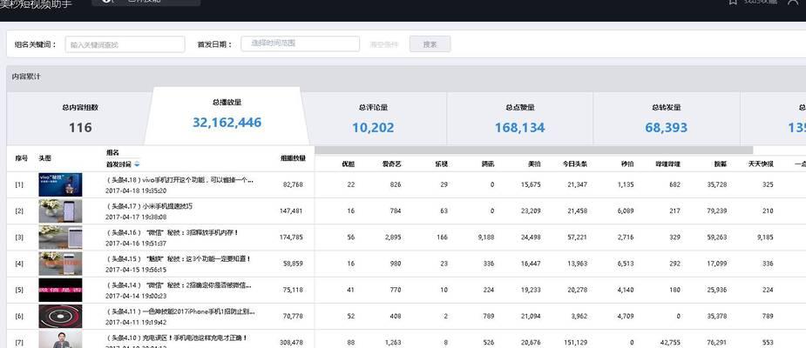Click the 腾讯 column header
Image resolution: width=806 pixels, height=348 pixels.
487,164
